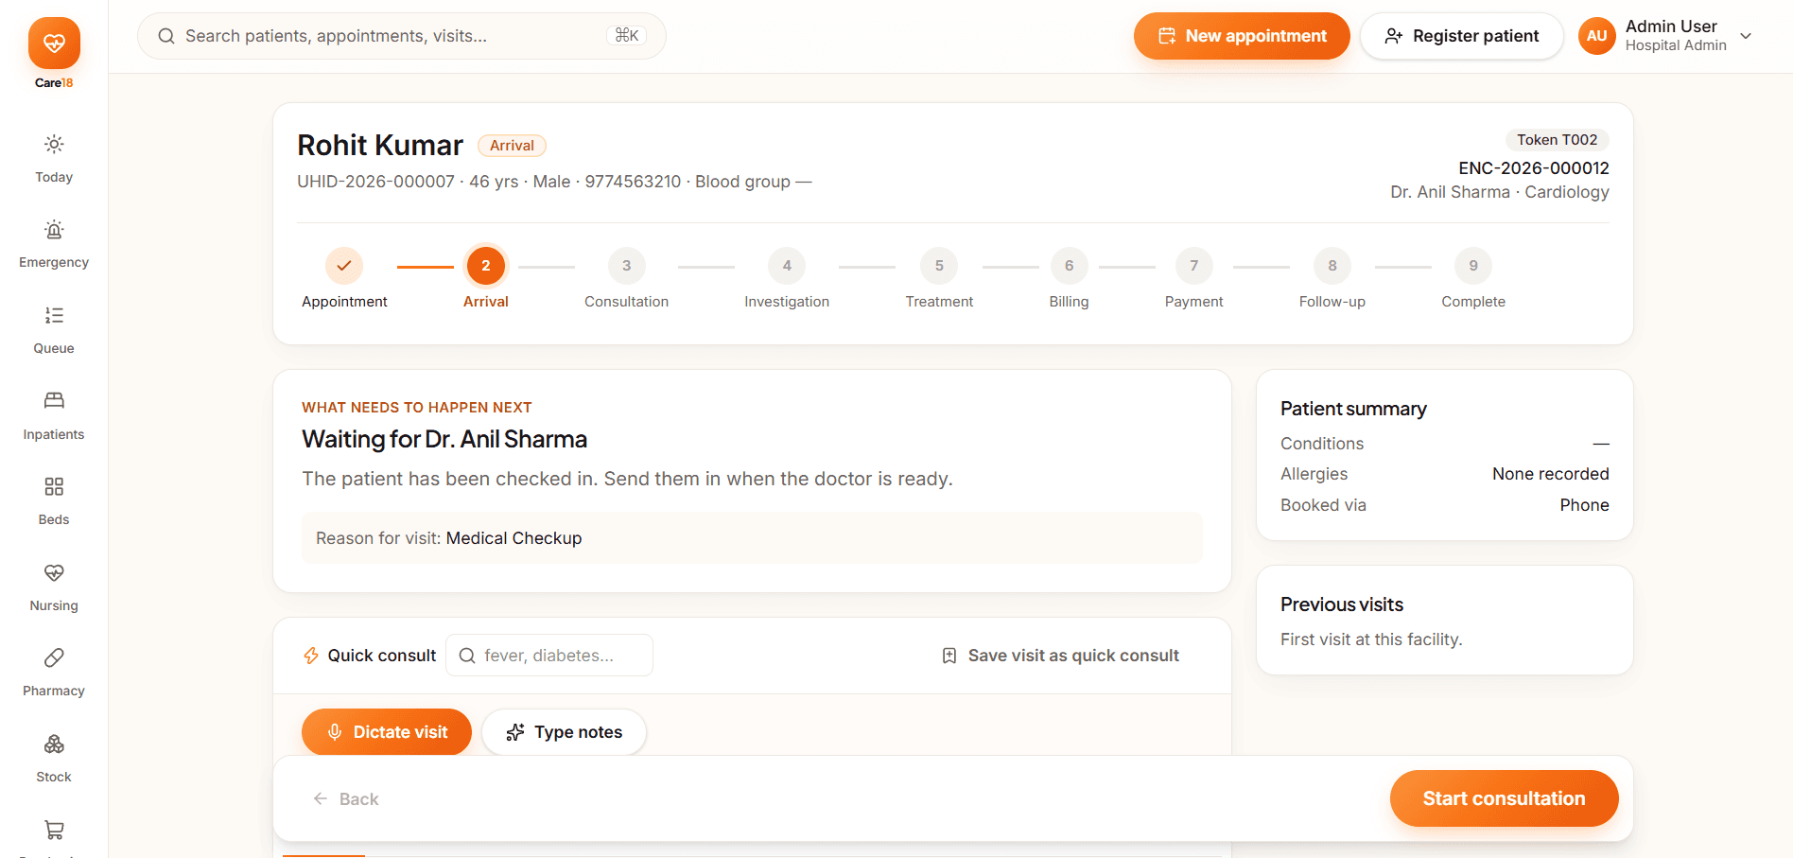Image resolution: width=1793 pixels, height=858 pixels.
Task: Click the Token T002 badge
Action: click(x=1557, y=140)
